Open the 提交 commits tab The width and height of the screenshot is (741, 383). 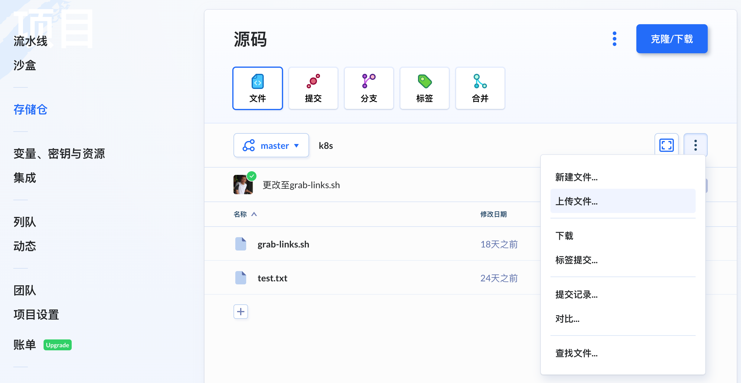pyautogui.click(x=313, y=88)
